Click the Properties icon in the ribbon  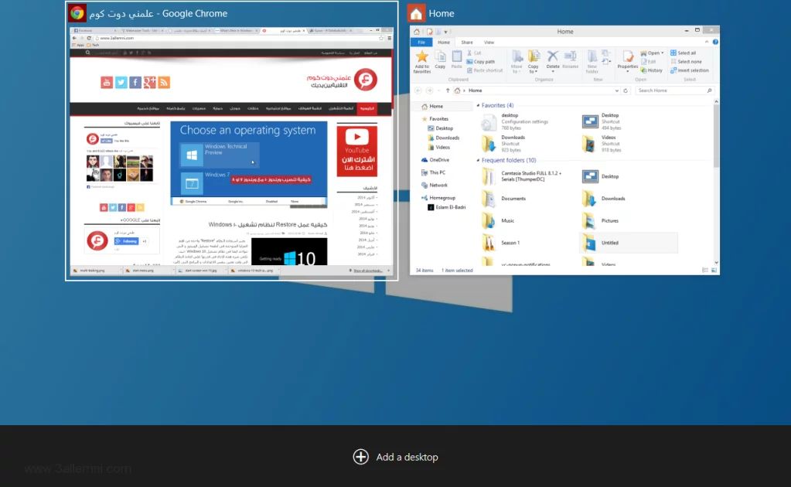[x=627, y=57]
